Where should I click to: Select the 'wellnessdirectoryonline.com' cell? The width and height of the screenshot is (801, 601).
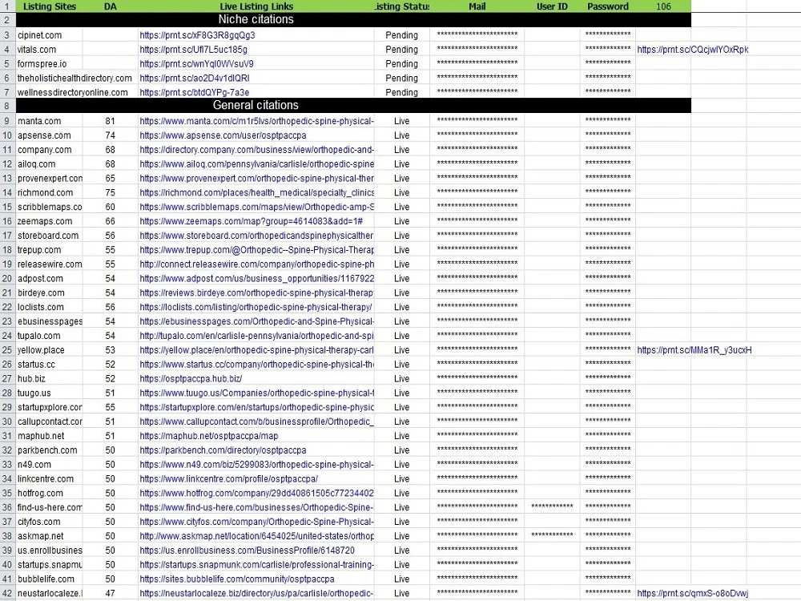73,92
